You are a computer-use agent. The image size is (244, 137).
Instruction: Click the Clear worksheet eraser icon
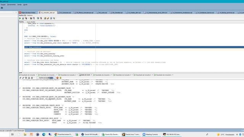(x=51, y=18)
